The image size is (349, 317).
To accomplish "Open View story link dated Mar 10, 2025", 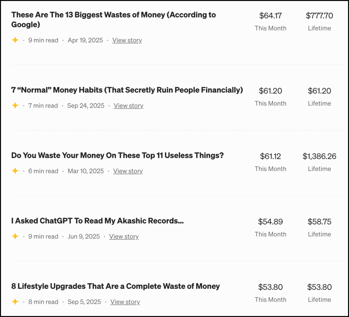I will click(x=128, y=171).
